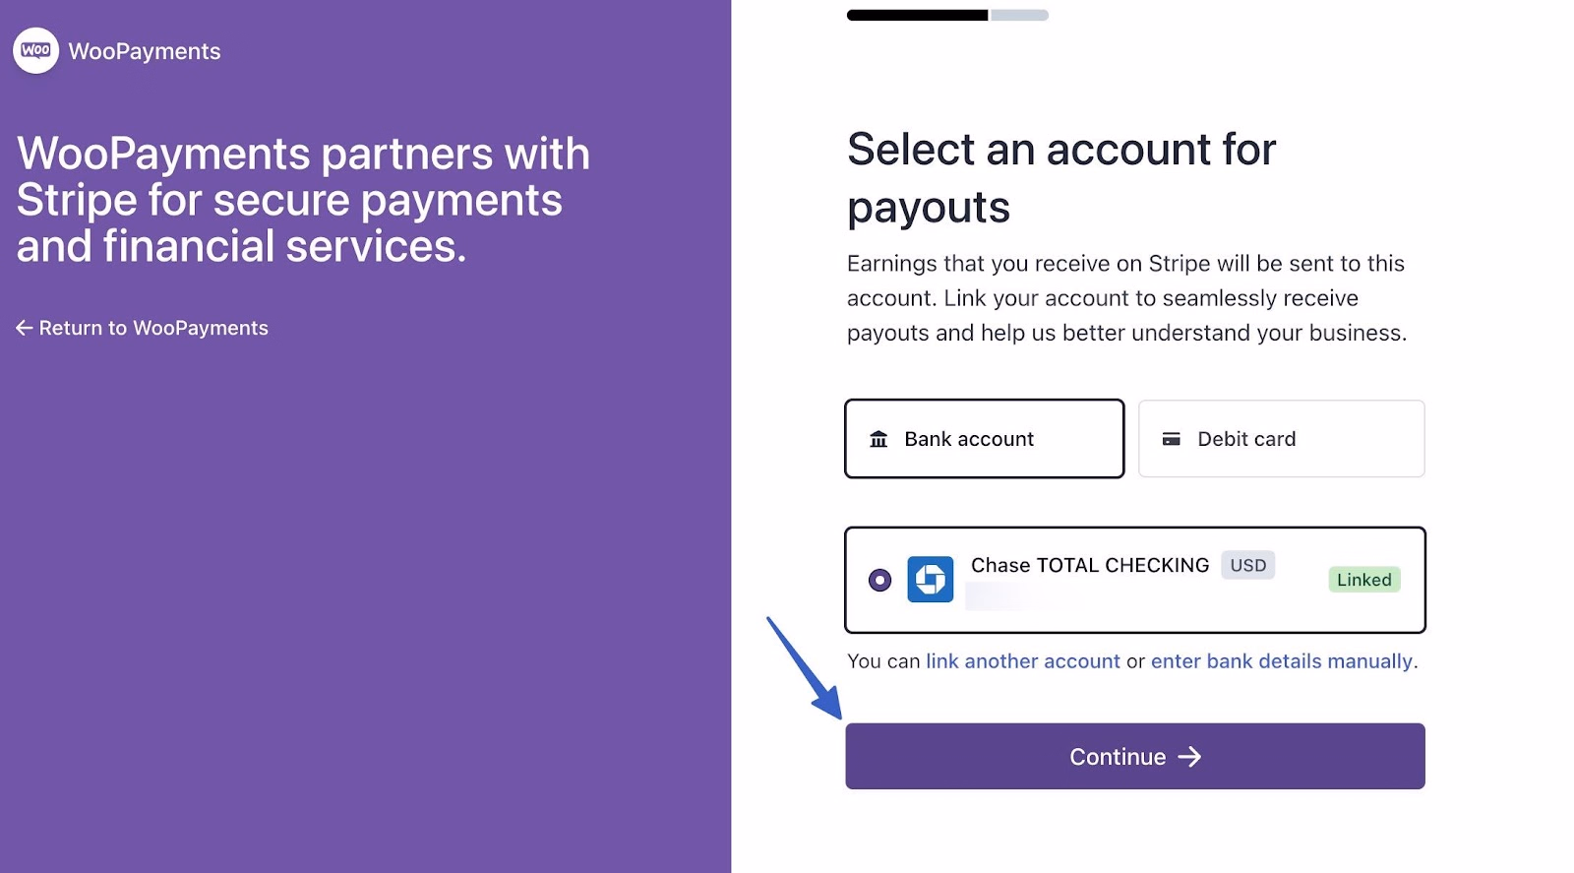Click the Select an account for payouts heading

pos(1060,178)
